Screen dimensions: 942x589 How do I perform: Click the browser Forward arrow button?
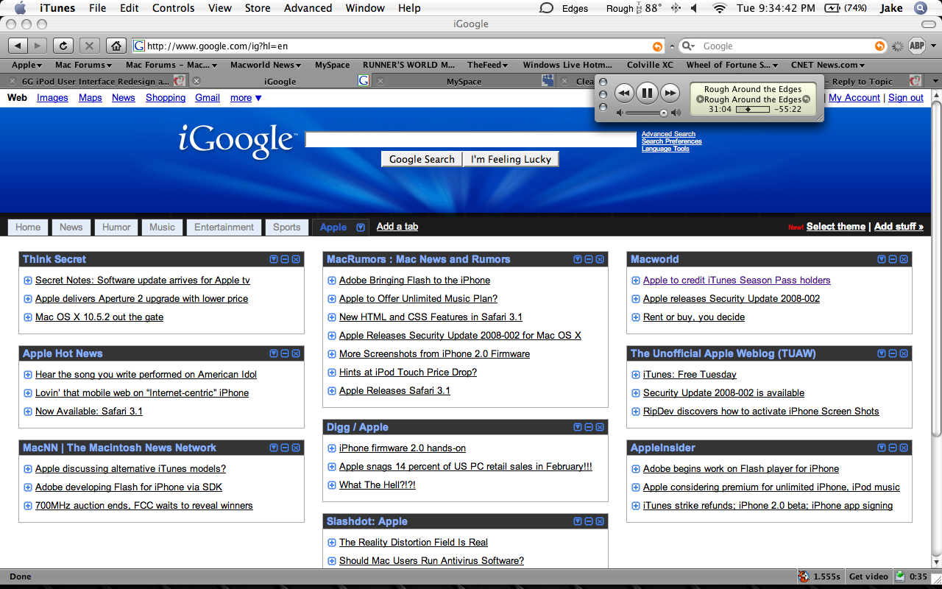tap(38, 46)
